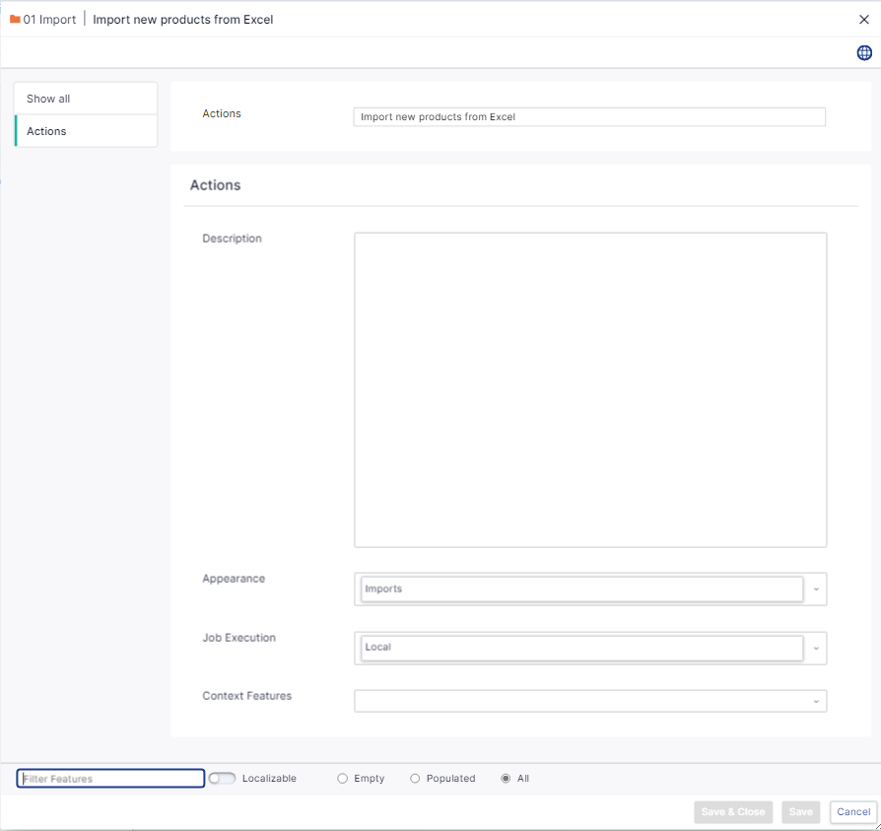
Task: Click into the Description text area
Action: (590, 390)
